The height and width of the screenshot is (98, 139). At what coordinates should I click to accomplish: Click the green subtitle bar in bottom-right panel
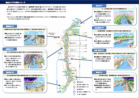pyautogui.click(x=114, y=75)
